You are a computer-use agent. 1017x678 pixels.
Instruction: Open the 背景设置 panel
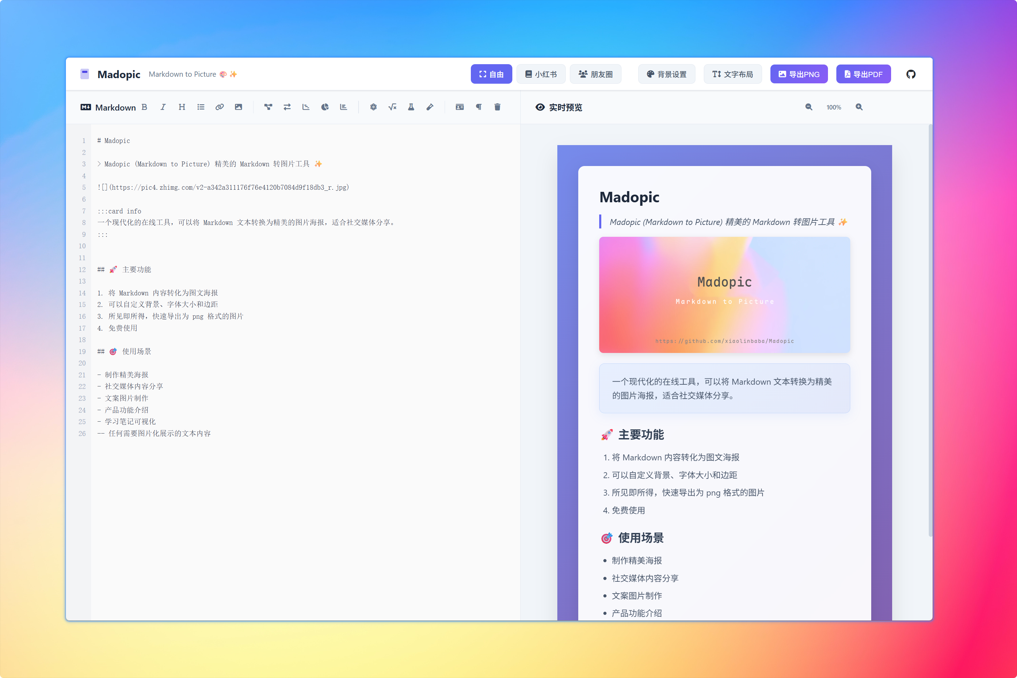[x=666, y=74]
